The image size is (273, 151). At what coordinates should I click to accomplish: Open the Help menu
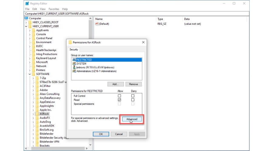pos(65,9)
